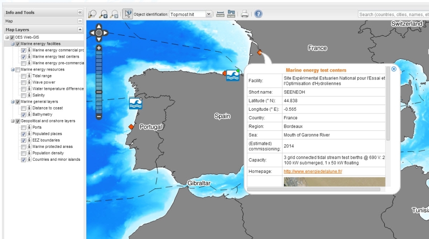Collapse the Marine energy resources group

pos(13,70)
